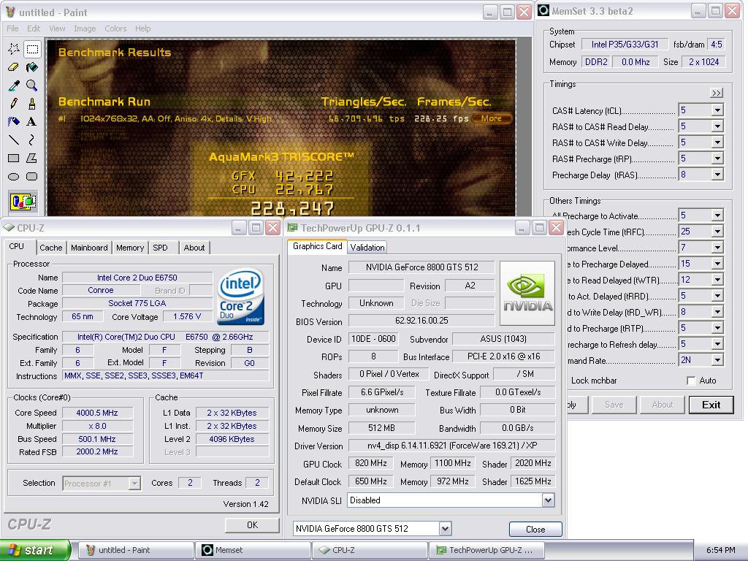Click the >> expander in MemSet Timings

point(717,93)
